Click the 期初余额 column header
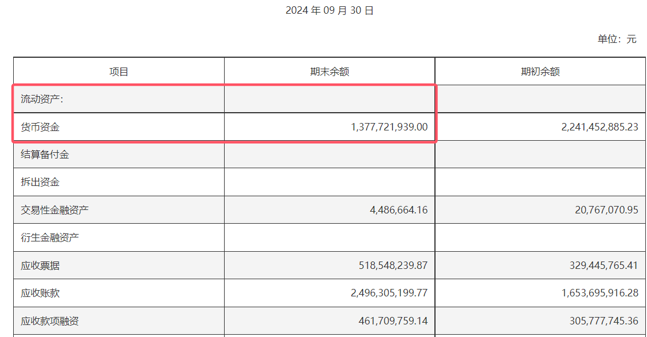The height and width of the screenshot is (337, 647). [x=540, y=72]
